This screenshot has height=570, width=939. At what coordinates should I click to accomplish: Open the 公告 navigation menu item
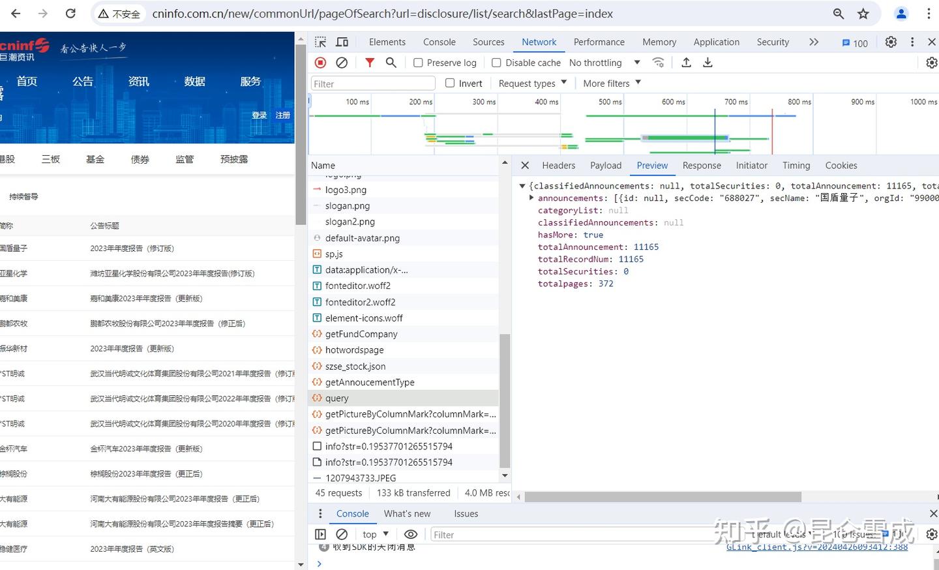[83, 82]
